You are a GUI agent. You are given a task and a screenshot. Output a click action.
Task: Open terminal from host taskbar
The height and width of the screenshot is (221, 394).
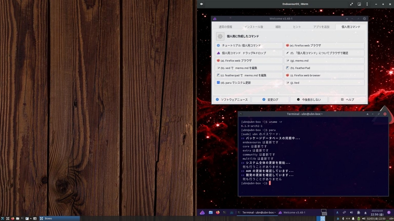point(22,218)
